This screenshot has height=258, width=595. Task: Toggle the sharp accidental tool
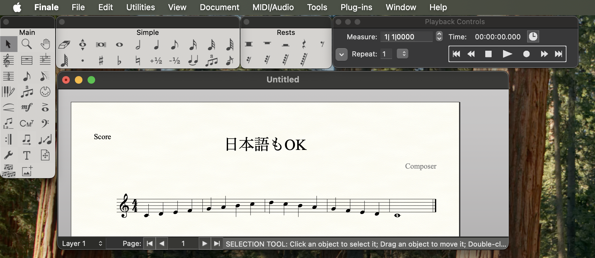click(101, 60)
